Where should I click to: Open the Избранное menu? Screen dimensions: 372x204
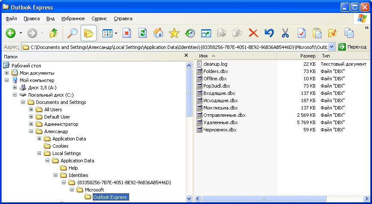point(73,18)
